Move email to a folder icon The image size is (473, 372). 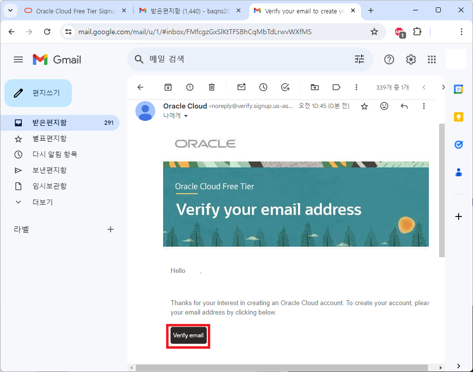[x=315, y=87]
